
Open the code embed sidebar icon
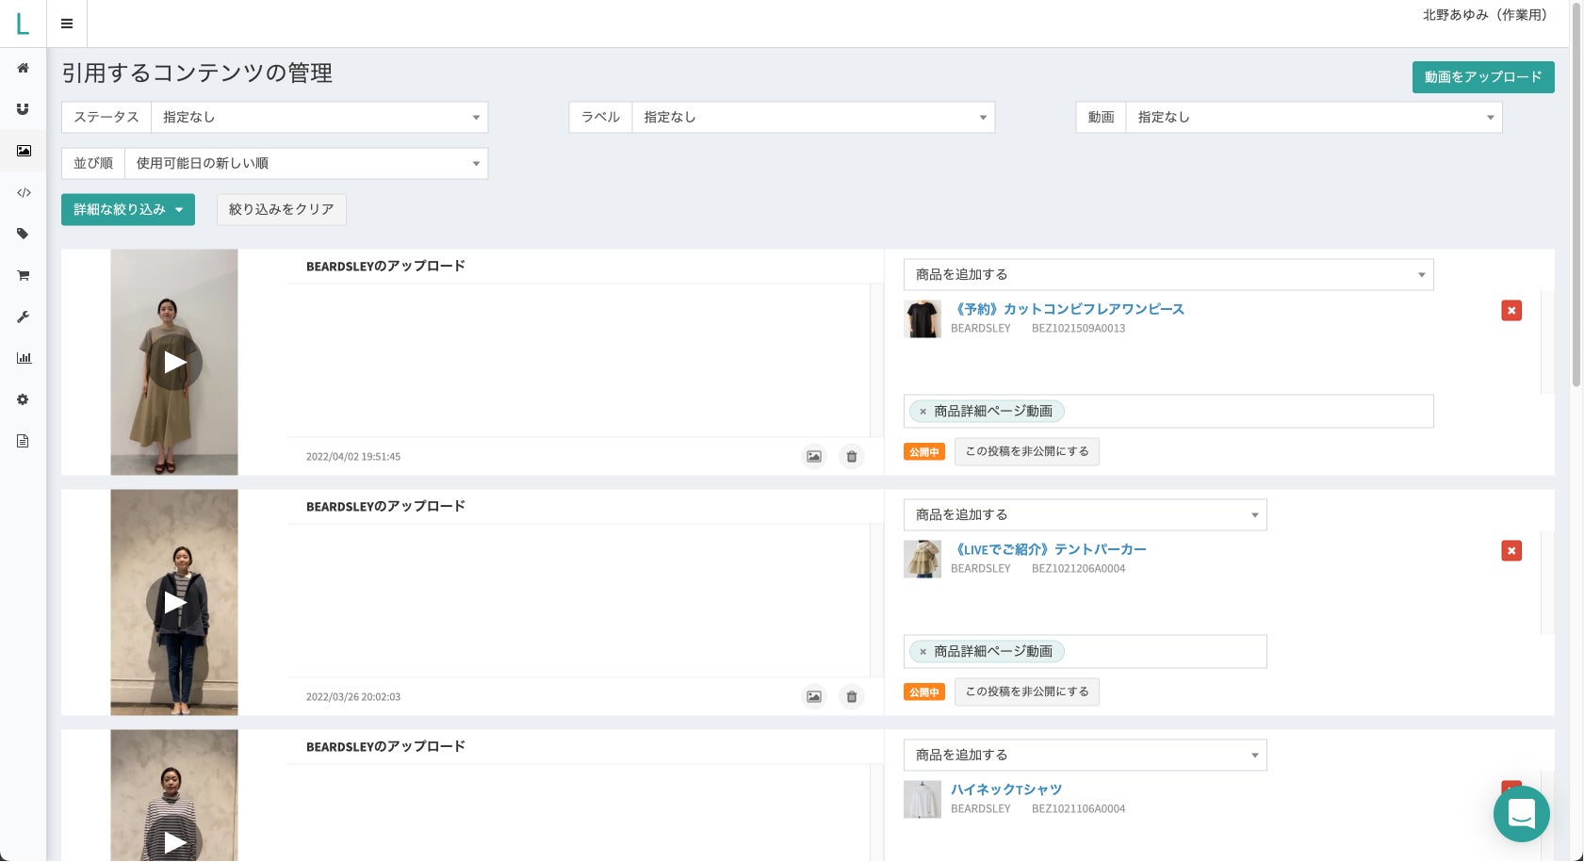[24, 192]
